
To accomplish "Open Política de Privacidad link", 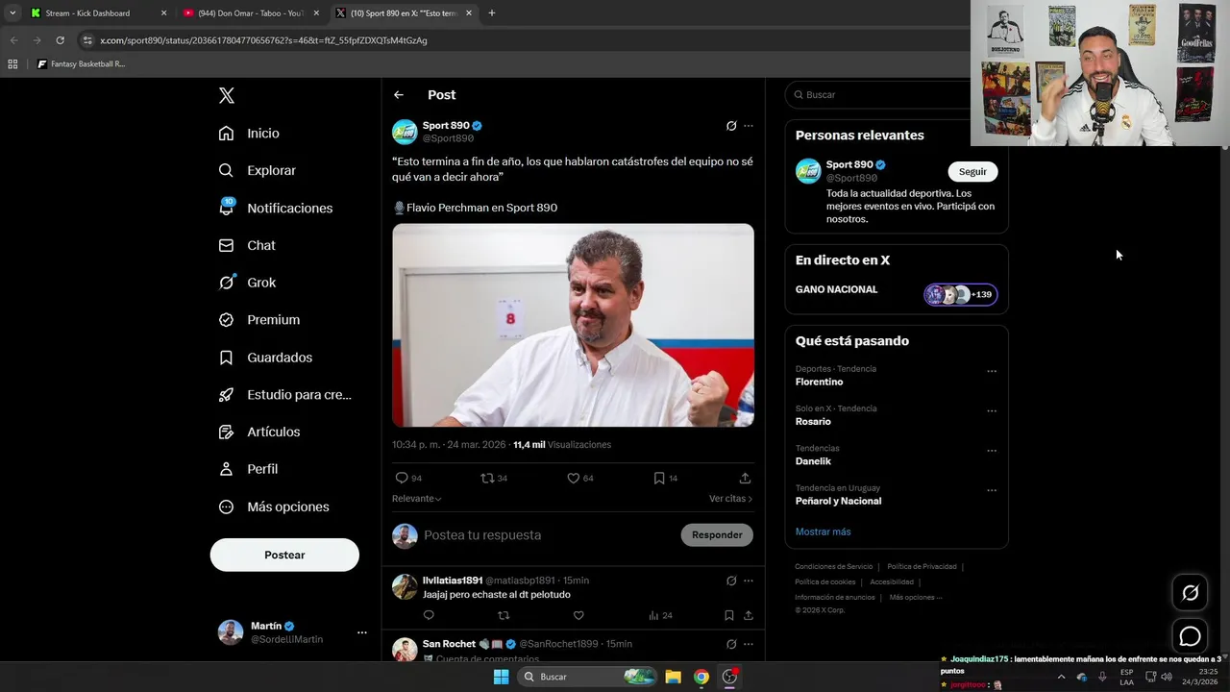I will pyautogui.click(x=922, y=567).
